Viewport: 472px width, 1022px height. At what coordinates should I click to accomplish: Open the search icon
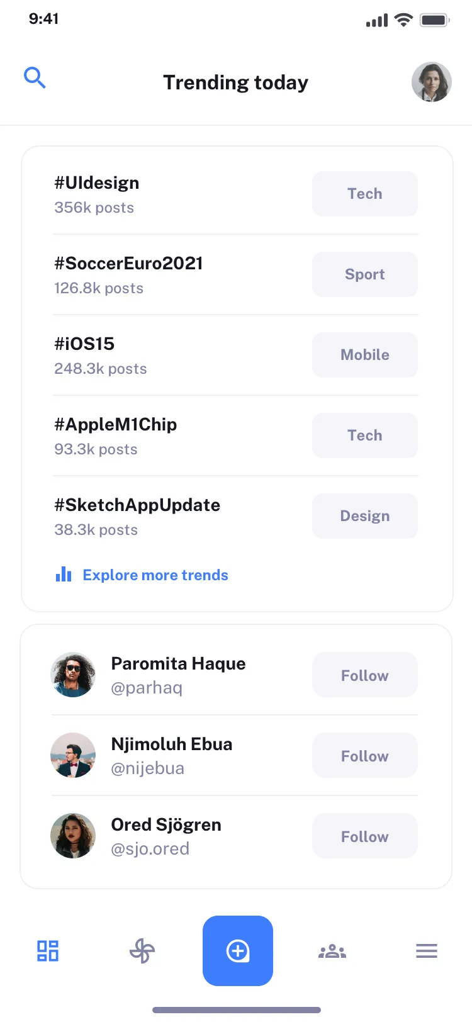pos(35,77)
